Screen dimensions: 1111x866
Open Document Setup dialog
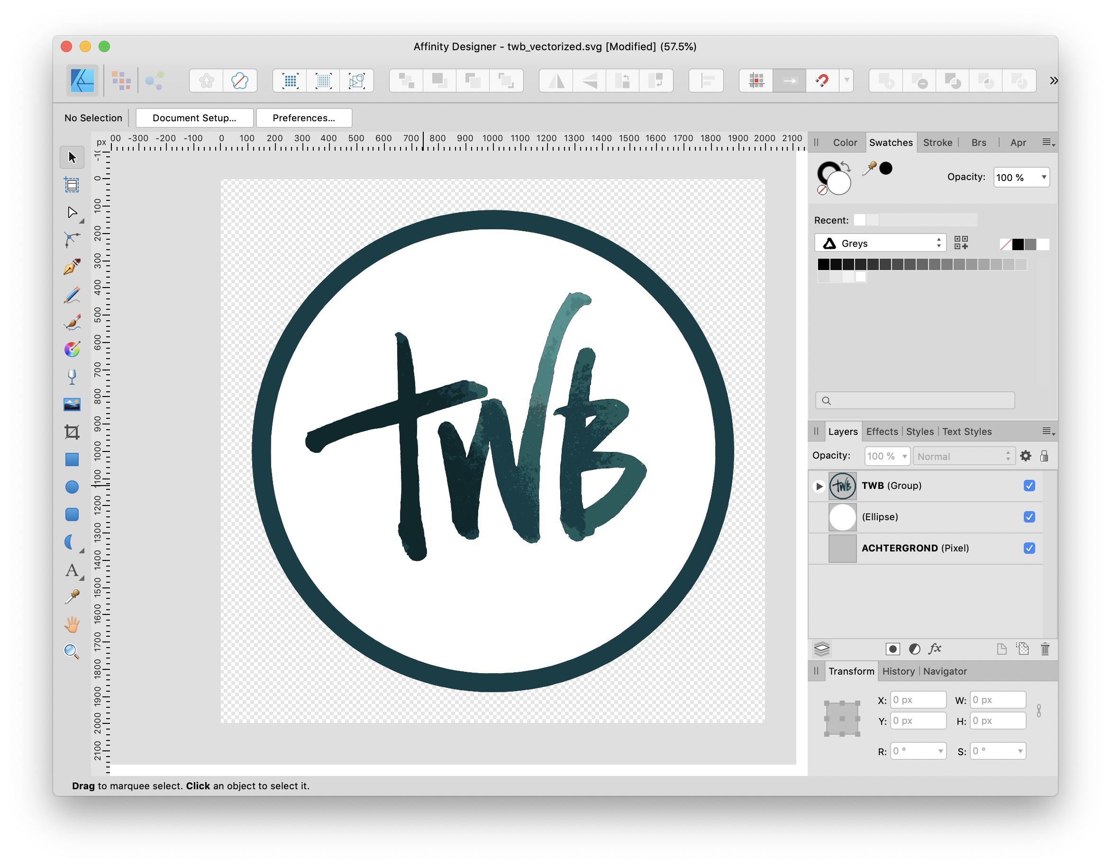(194, 118)
